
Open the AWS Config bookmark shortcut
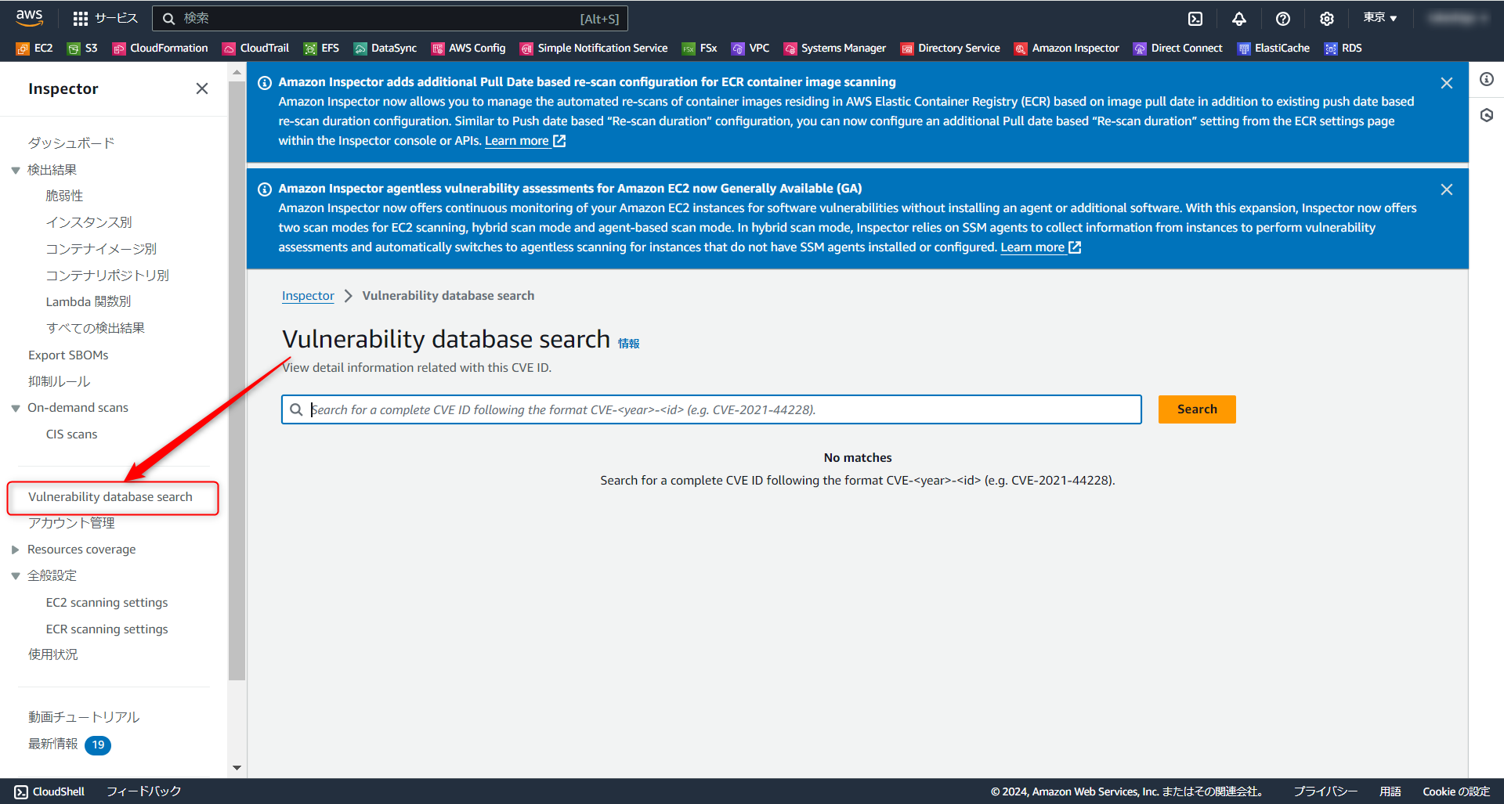(468, 49)
